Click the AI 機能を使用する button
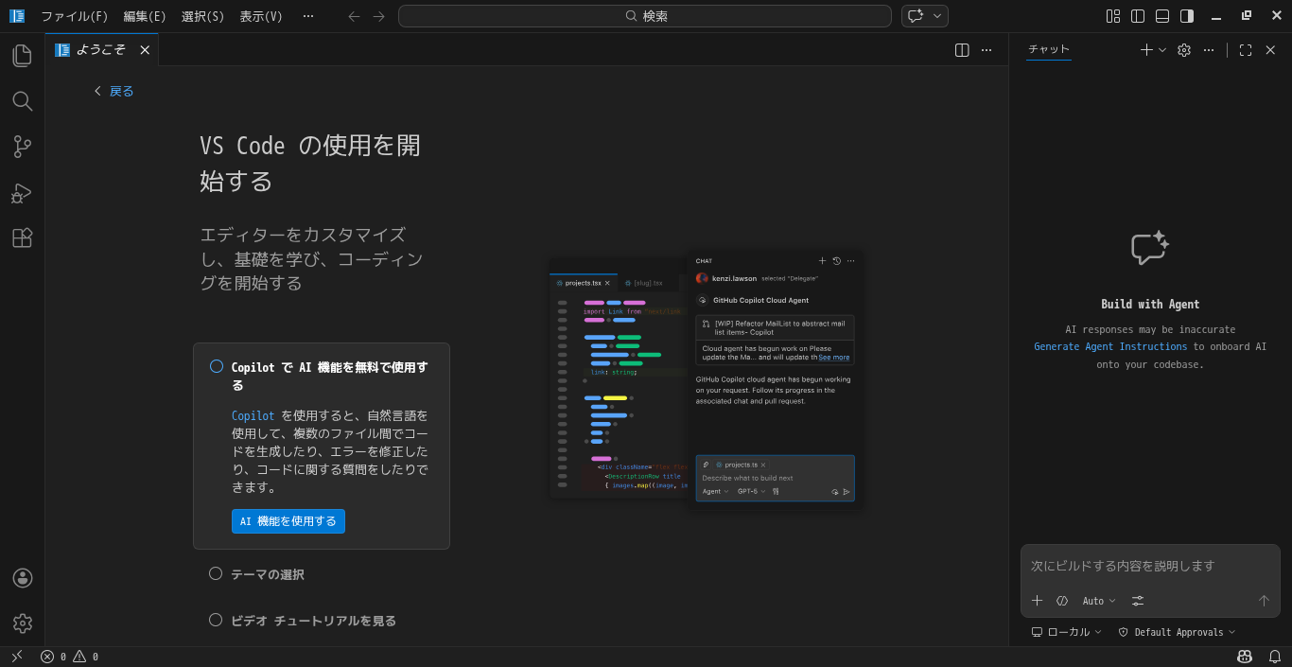The width and height of the screenshot is (1292, 667). coord(288,521)
